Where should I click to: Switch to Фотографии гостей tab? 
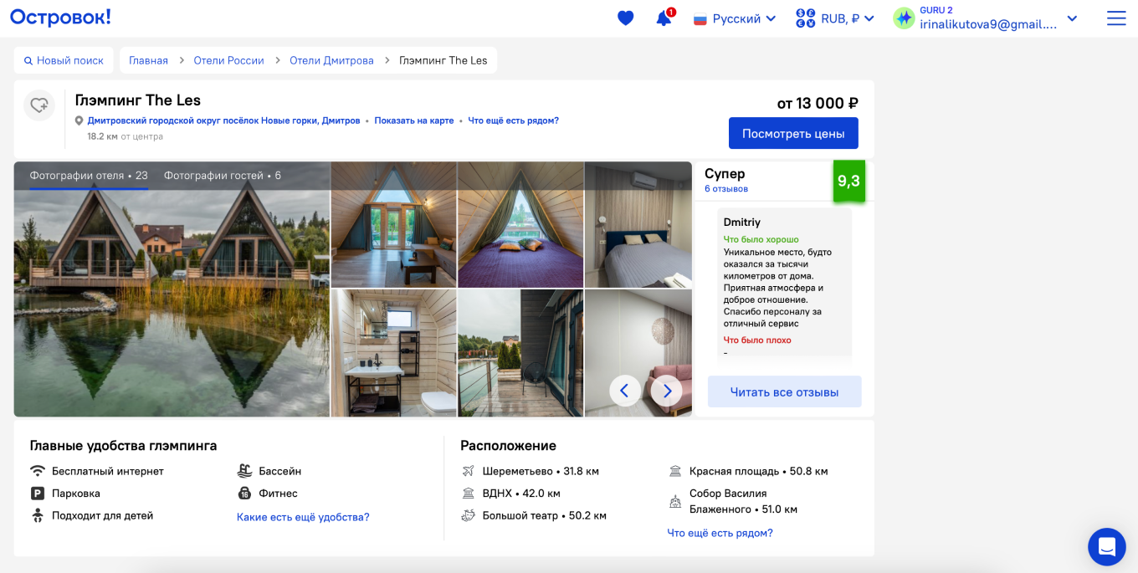coord(223,176)
